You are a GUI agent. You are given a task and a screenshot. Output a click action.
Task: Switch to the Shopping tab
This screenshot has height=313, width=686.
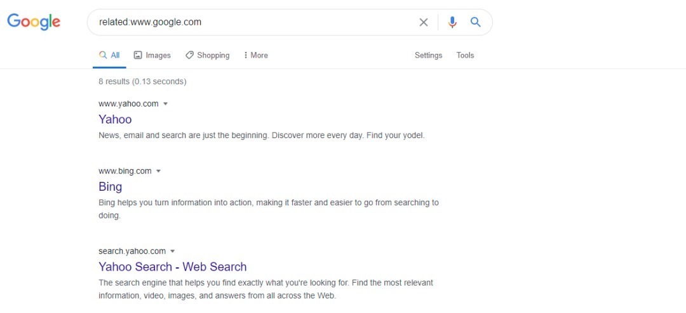[x=207, y=56]
